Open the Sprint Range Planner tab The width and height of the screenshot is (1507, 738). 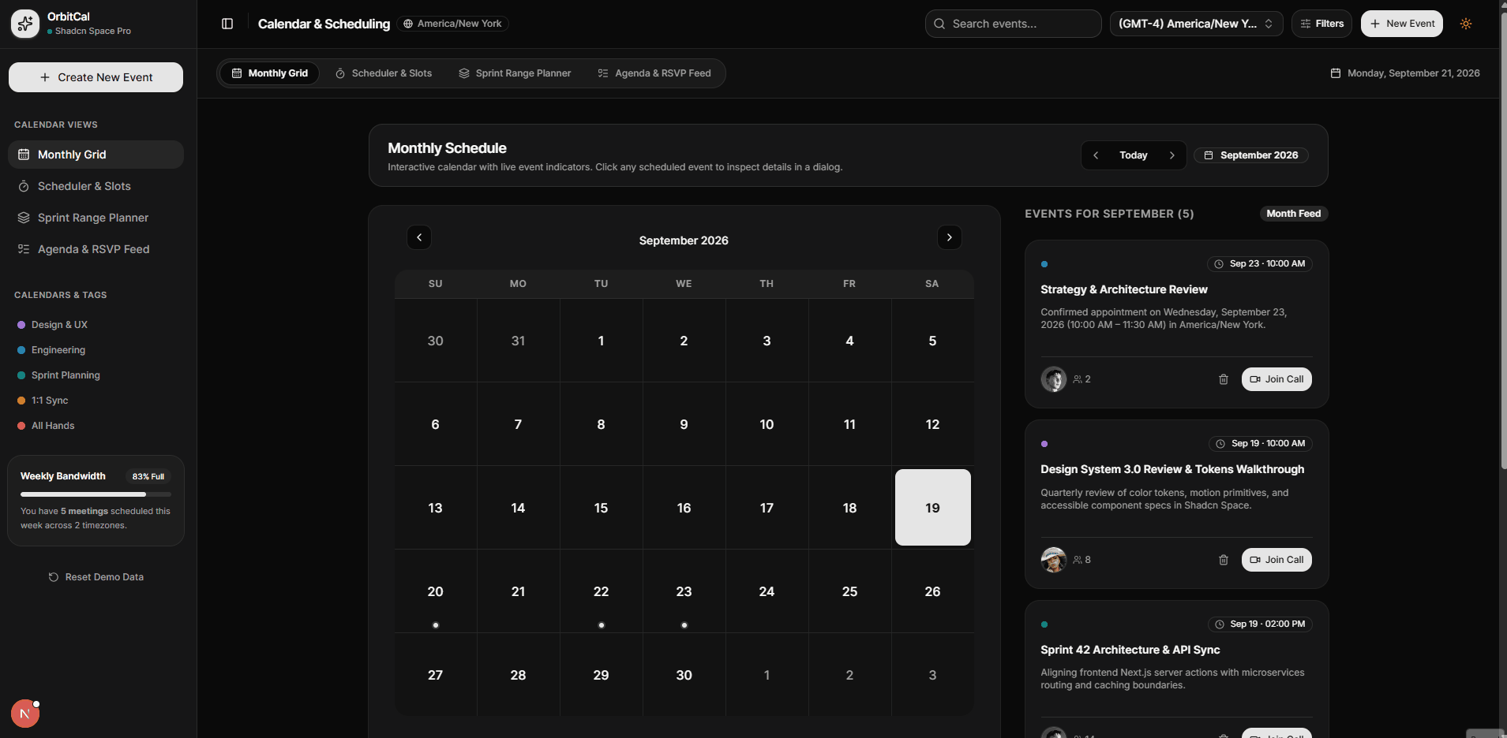[x=515, y=73]
